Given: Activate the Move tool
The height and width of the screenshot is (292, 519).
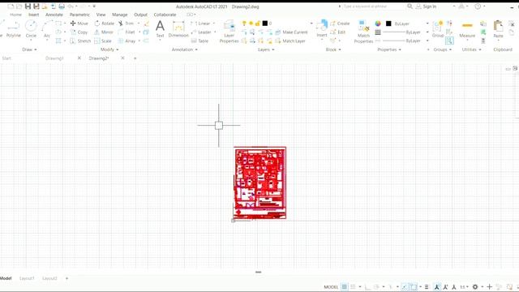Looking at the screenshot, I should click(79, 24).
